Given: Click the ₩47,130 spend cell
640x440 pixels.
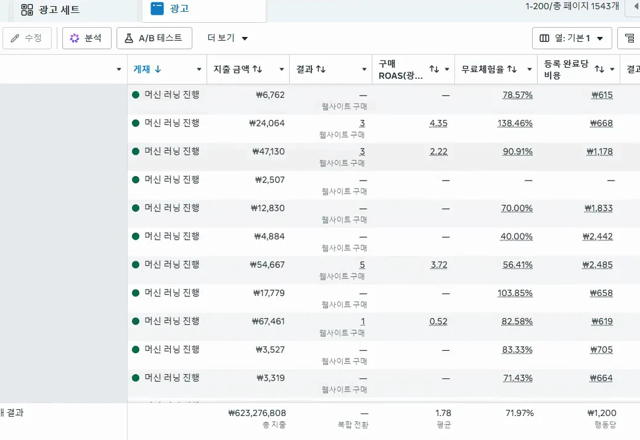Looking at the screenshot, I should (x=269, y=152).
